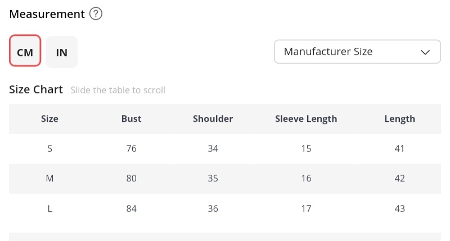Click the Length column header
Image resolution: width=450 pixels, height=241 pixels.
tap(399, 119)
